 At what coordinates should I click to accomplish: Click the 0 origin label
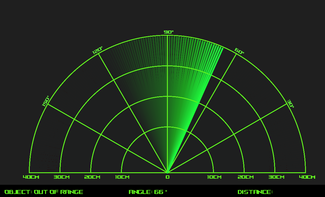click(167, 177)
